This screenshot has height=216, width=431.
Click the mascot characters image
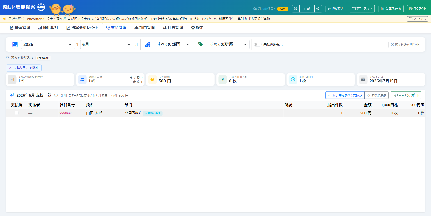(x=62, y=9)
